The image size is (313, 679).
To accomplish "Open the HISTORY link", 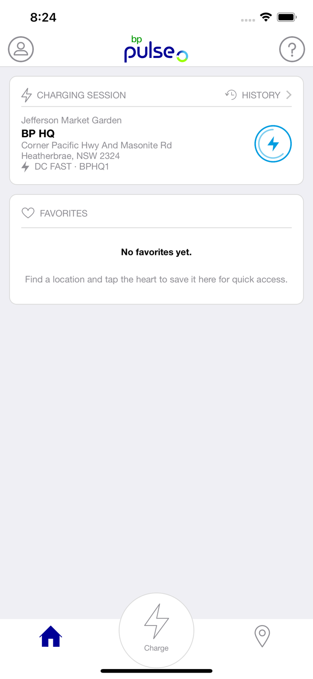I will [261, 95].
